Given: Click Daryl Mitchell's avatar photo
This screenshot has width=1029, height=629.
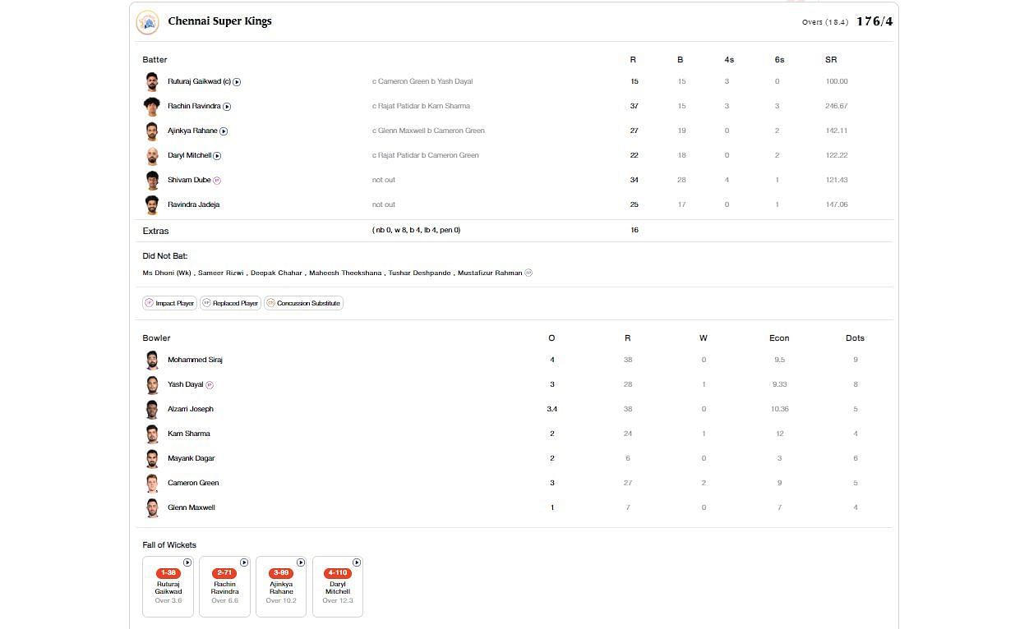Looking at the screenshot, I should click(x=152, y=155).
